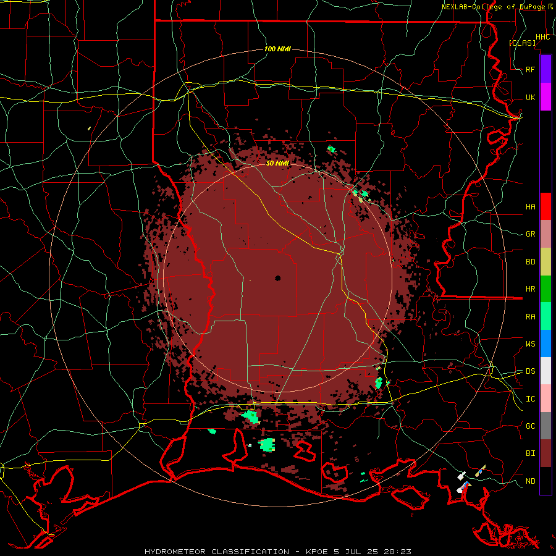Select the BD yellow legend swatch
The image size is (556, 556).
point(545,261)
